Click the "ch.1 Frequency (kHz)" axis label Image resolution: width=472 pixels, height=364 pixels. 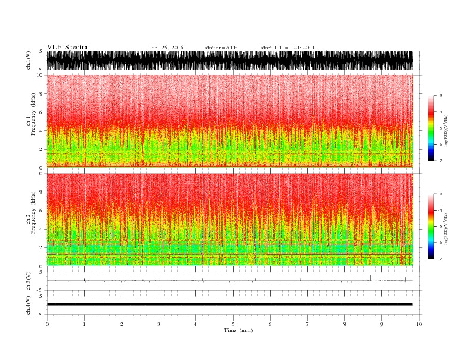click(x=31, y=114)
